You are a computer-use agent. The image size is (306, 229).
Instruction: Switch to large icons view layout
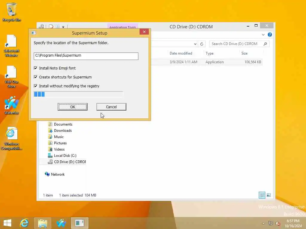pyautogui.click(x=269, y=195)
